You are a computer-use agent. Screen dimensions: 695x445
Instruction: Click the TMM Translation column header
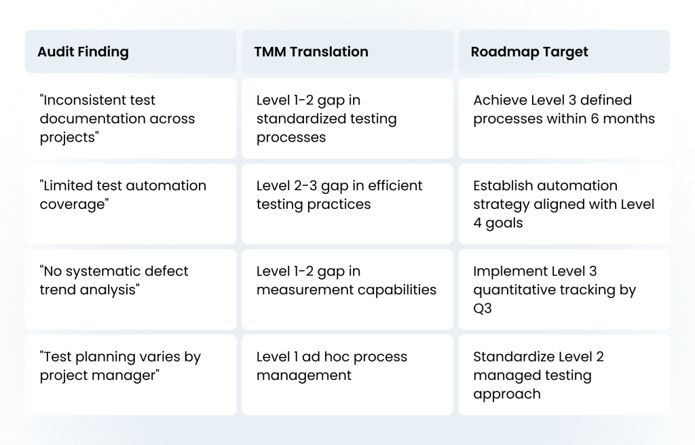tap(347, 52)
